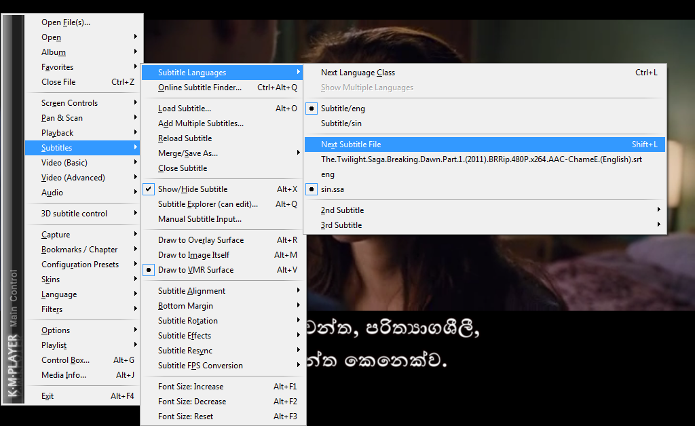Open the main menu's Open submenu
695x426 pixels.
click(83, 37)
